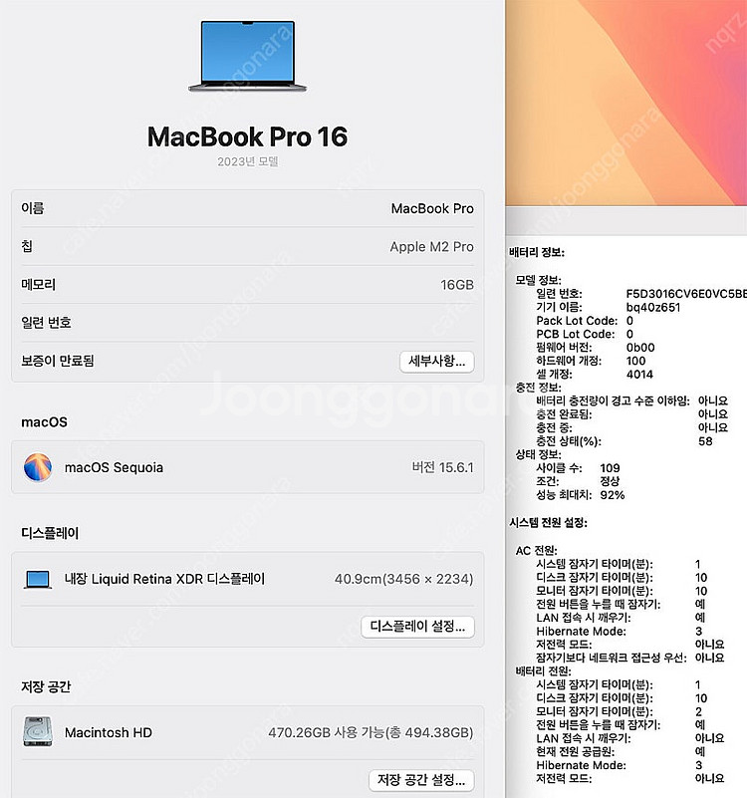Click the 이름 row label

coord(33,208)
